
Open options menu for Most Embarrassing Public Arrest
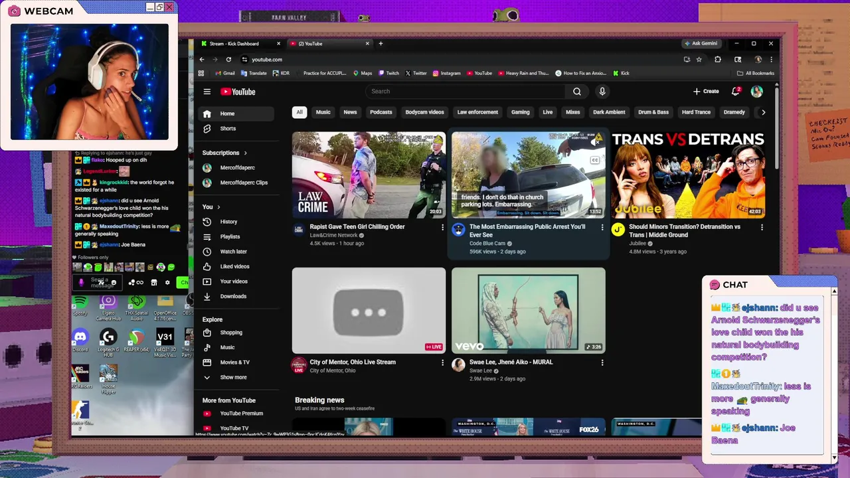(602, 228)
